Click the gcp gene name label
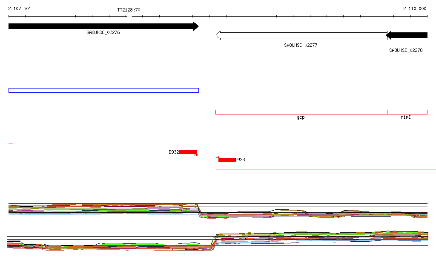Image resolution: width=436 pixels, height=260 pixels. pyautogui.click(x=301, y=117)
